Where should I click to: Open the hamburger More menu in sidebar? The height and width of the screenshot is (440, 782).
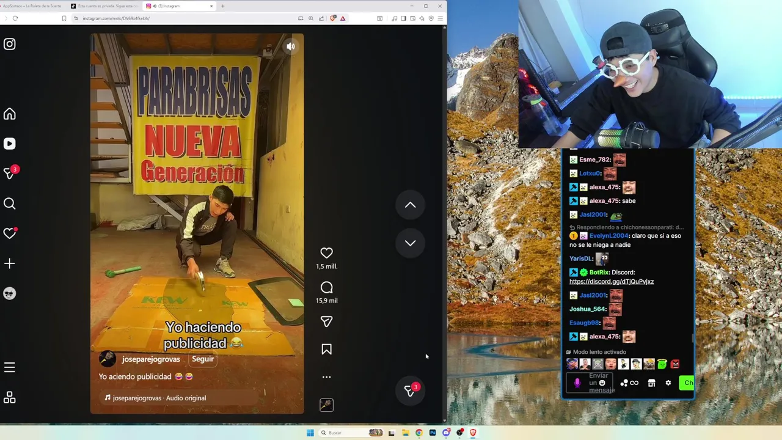click(10, 367)
